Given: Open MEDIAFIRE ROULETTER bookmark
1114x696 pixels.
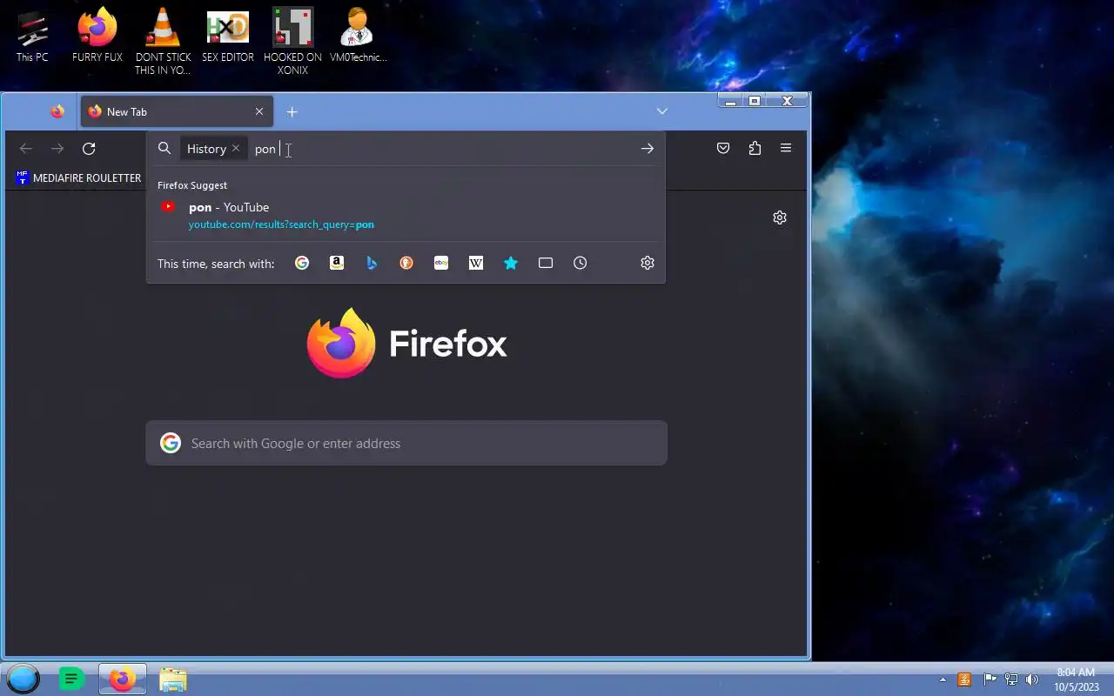Looking at the screenshot, I should click(x=78, y=178).
